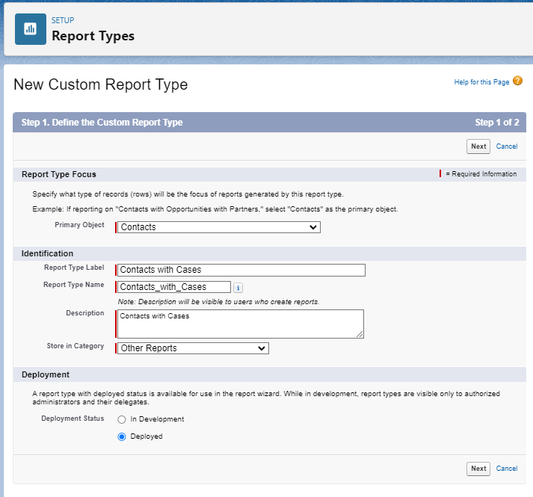Click the SETUP breadcrumb text

pyautogui.click(x=63, y=20)
